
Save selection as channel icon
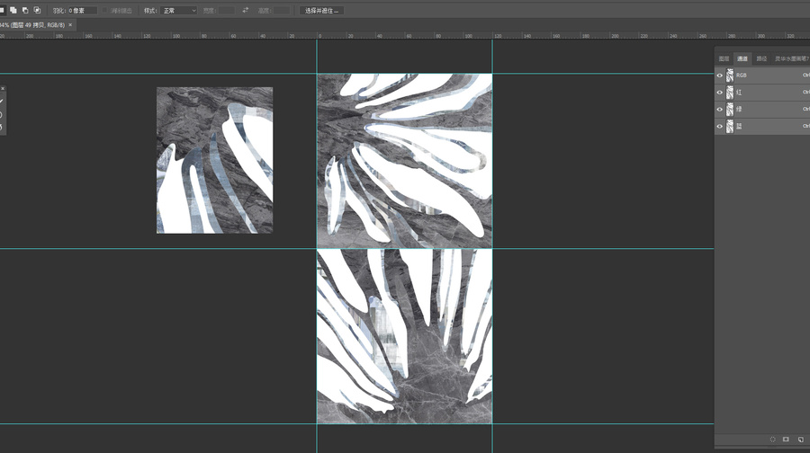(x=786, y=440)
